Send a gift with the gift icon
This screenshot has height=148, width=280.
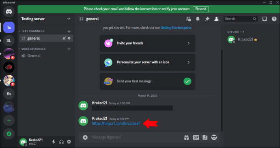click(187, 137)
